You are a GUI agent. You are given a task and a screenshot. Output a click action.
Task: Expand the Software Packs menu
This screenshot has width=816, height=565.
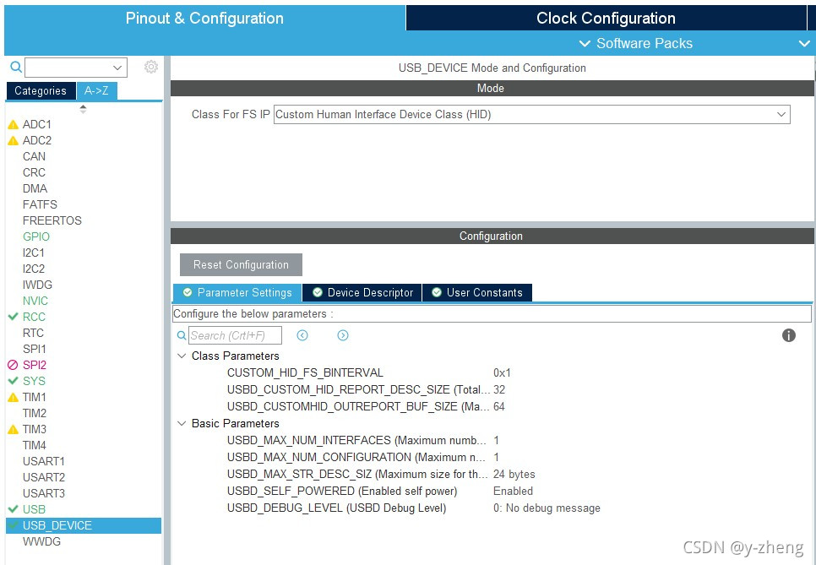(636, 43)
